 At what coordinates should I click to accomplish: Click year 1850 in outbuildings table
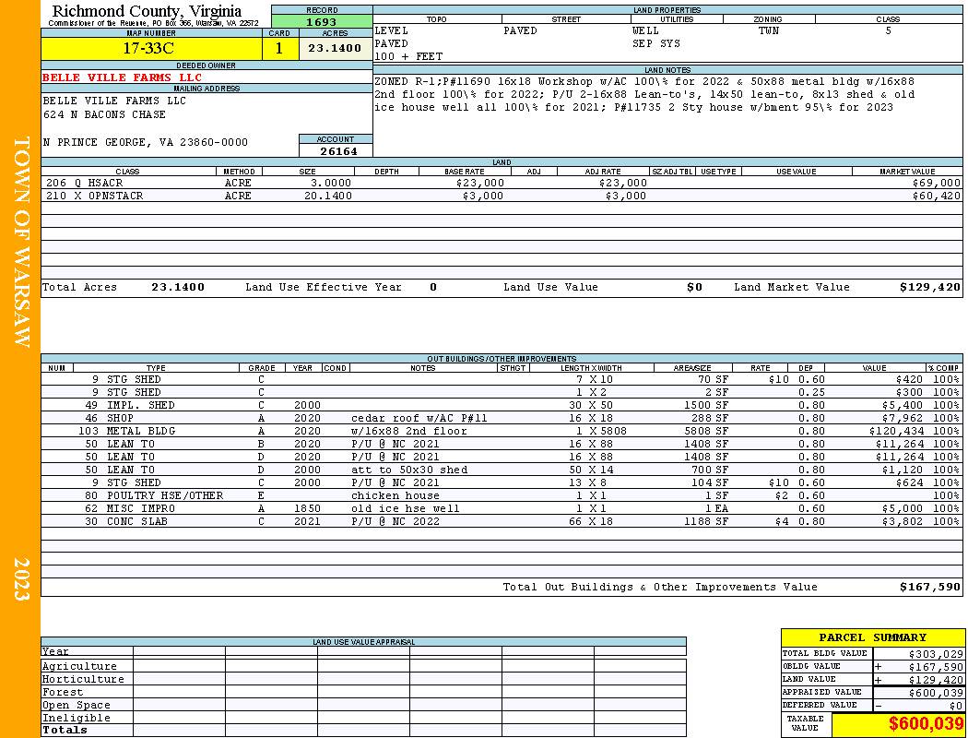pyautogui.click(x=307, y=508)
